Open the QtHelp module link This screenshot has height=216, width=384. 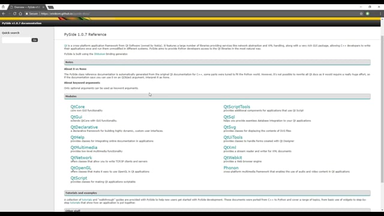(77, 137)
